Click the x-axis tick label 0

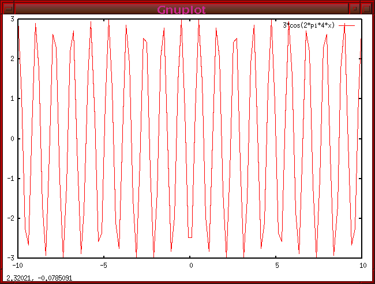pos(190,266)
